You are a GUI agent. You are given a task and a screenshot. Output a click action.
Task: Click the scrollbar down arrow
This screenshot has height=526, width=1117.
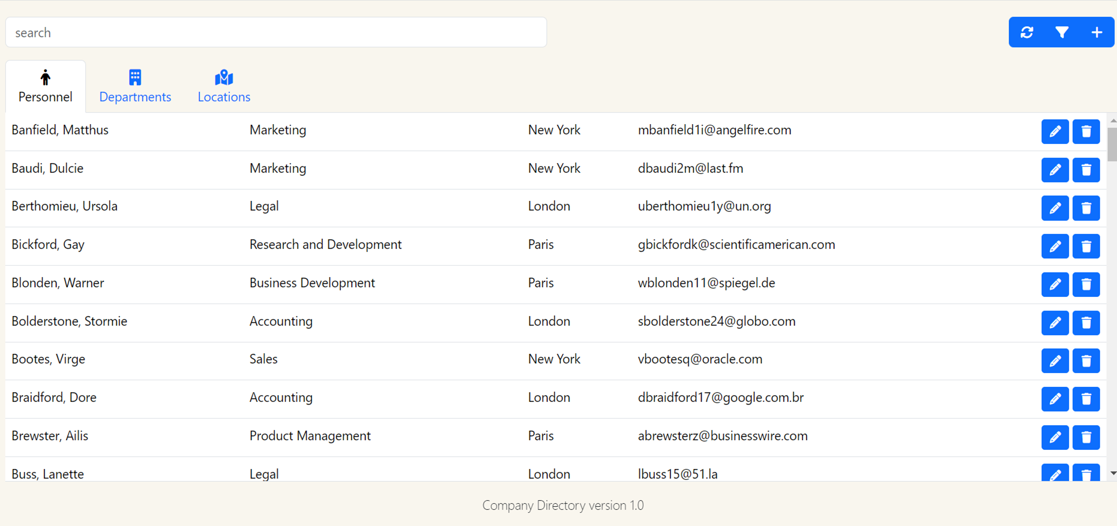pos(1113,473)
